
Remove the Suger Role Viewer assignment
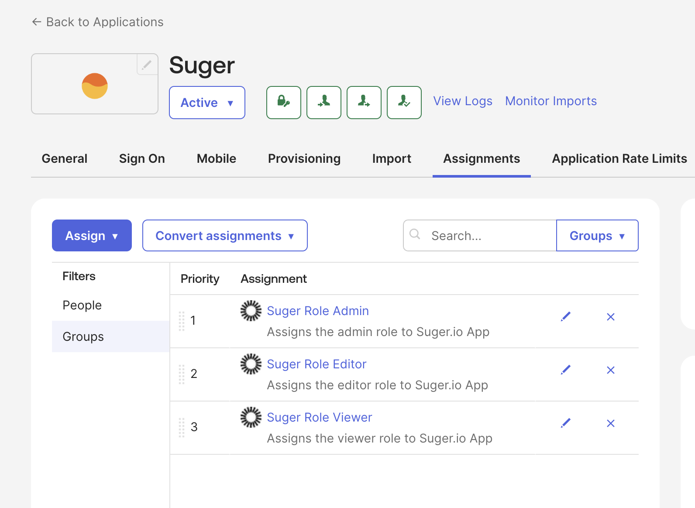coord(610,423)
